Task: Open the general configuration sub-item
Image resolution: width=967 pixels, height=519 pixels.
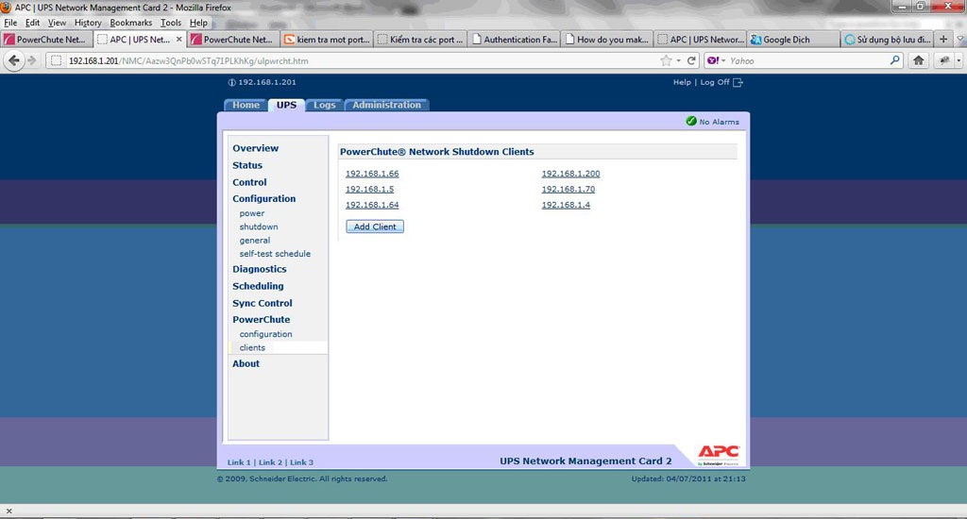Action: click(x=255, y=241)
